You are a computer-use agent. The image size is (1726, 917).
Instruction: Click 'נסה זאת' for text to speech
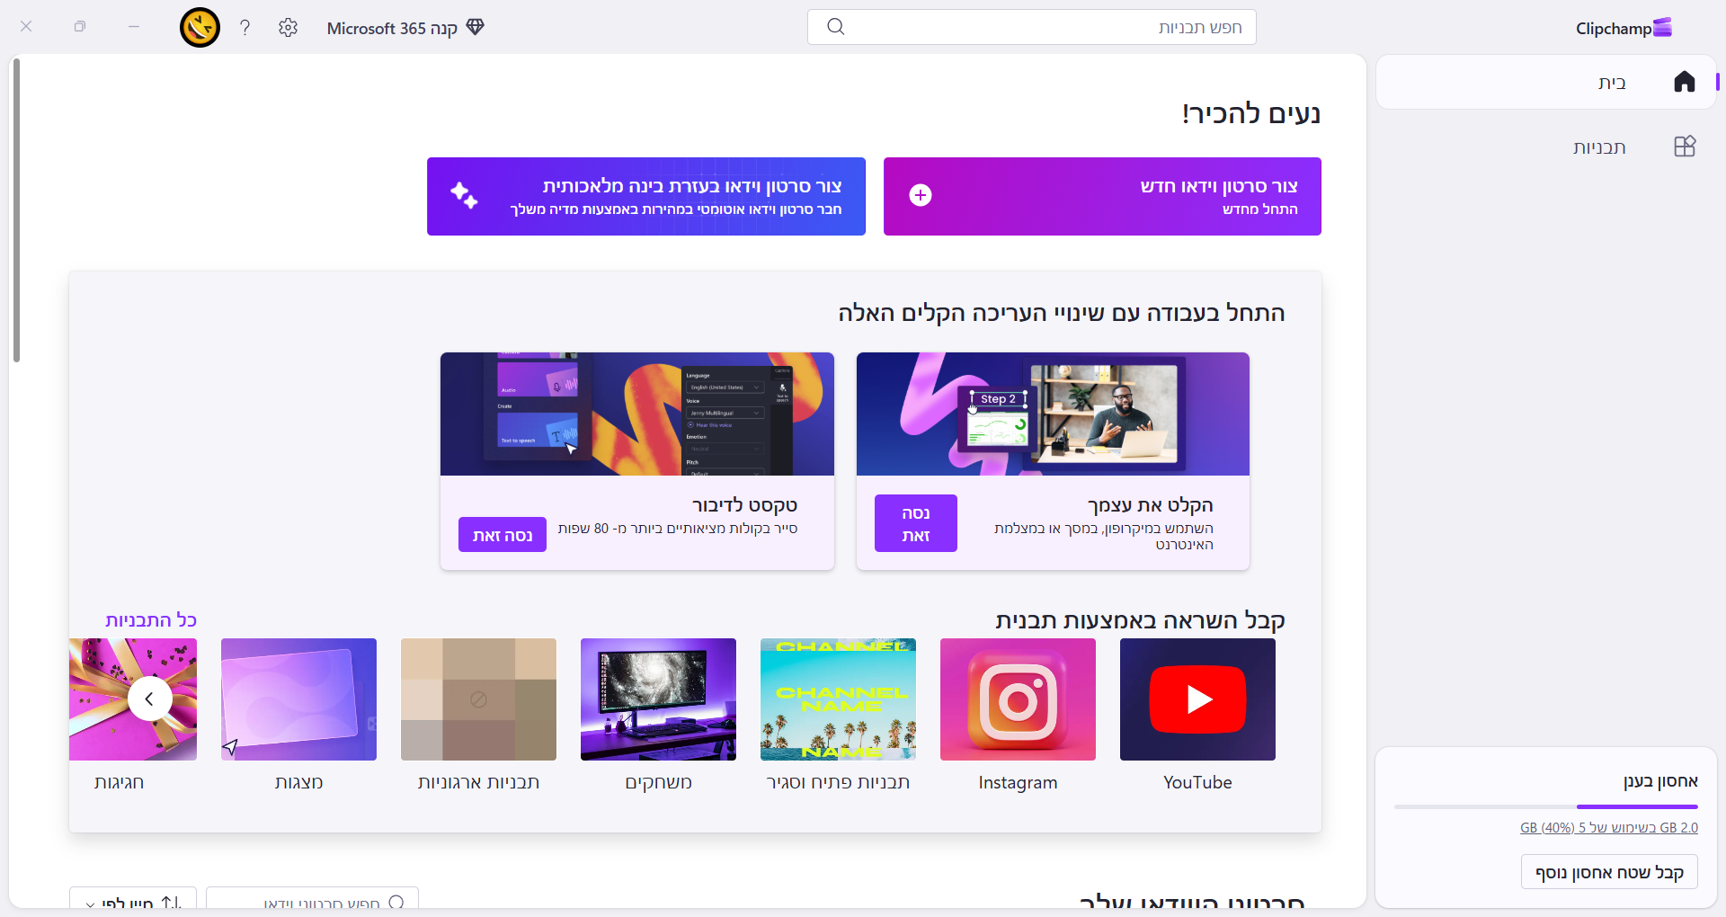click(502, 535)
